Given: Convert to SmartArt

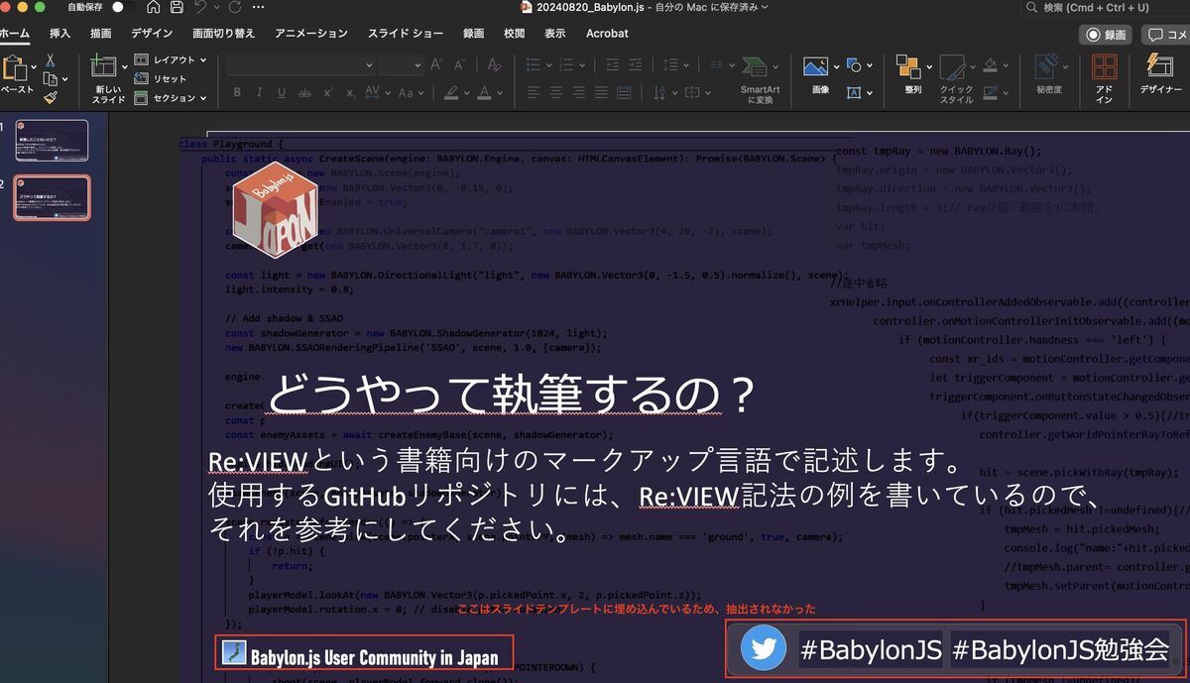Looking at the screenshot, I should pyautogui.click(x=759, y=79).
